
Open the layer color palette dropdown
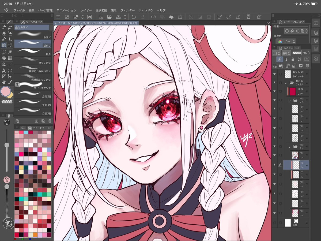(x=277, y=53)
